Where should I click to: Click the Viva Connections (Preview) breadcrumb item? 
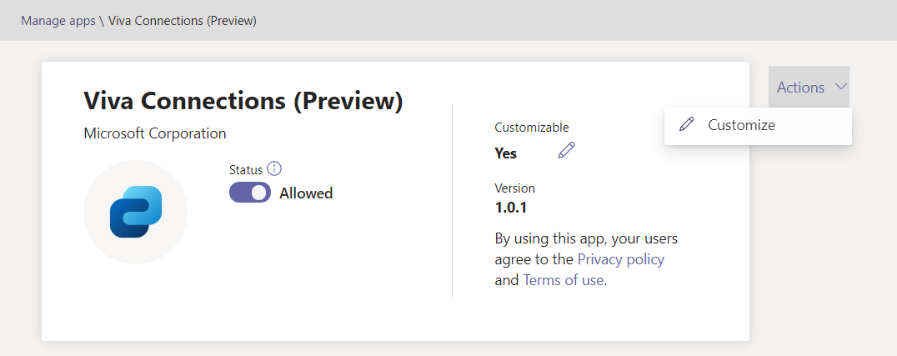click(183, 20)
